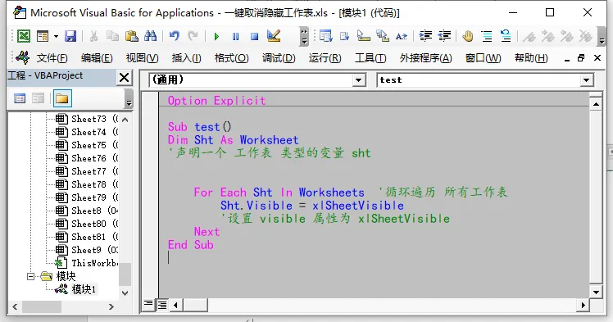Stop execution with Reset button

point(255,37)
